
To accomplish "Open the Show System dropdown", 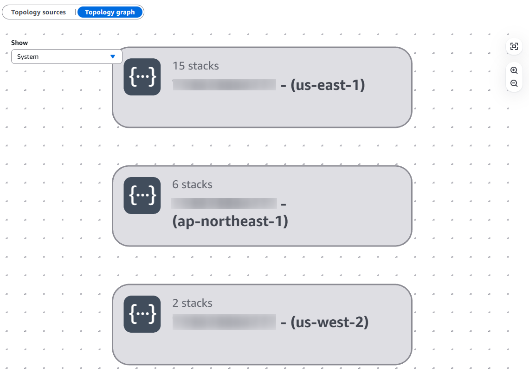I will (66, 57).
